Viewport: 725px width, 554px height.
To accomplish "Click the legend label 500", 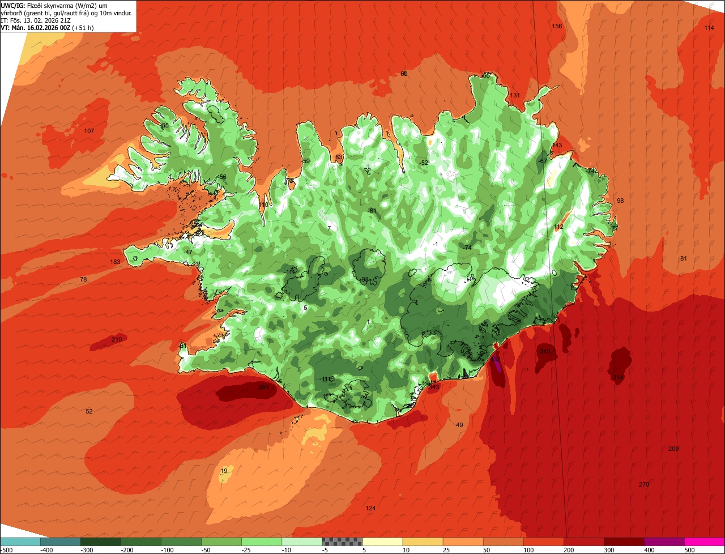I will [x=689, y=550].
